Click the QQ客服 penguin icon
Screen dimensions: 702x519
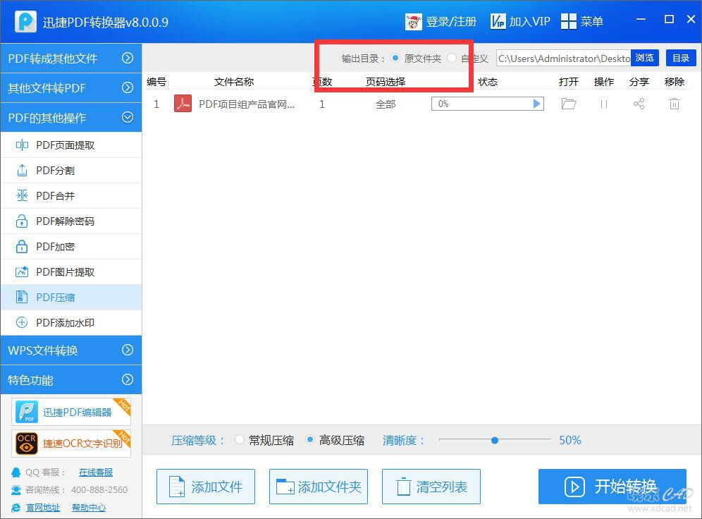[16, 472]
